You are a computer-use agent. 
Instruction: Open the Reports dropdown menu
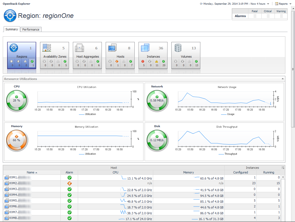coord(283,4)
